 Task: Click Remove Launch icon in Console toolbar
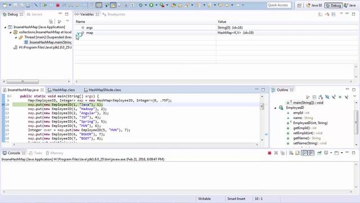pyautogui.click(x=276, y=153)
